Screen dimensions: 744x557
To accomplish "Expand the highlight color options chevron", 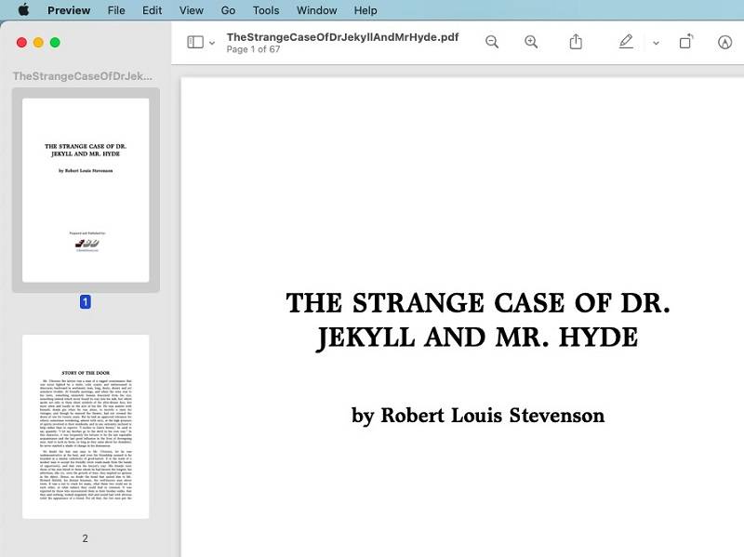I will 656,43.
